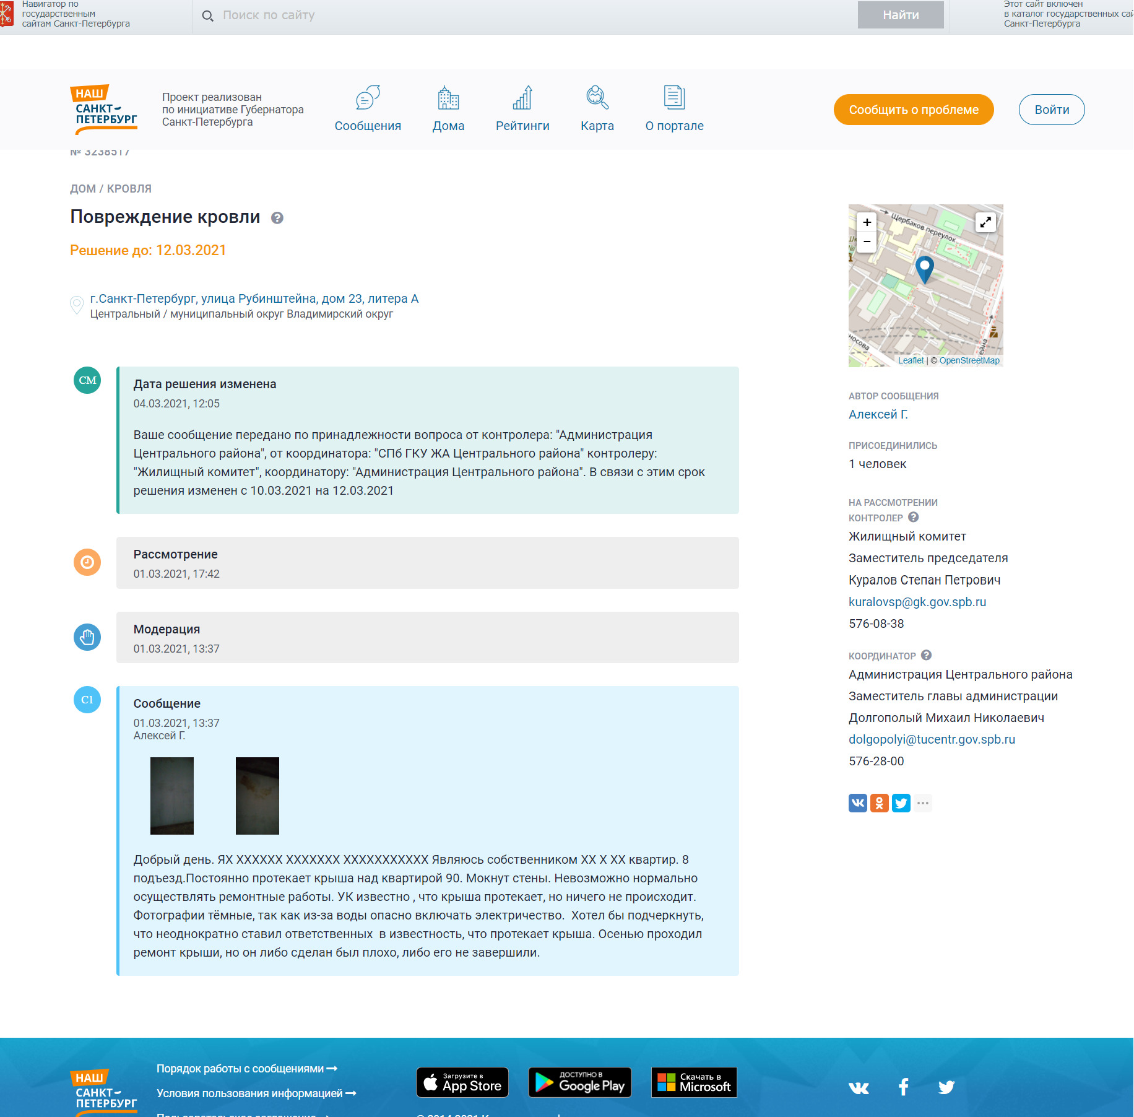
Task: Open Microsoft store badge
Action: (x=694, y=1082)
